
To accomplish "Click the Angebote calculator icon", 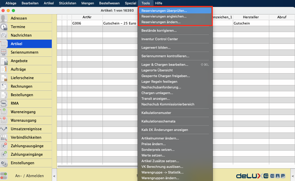I will pos(4,61).
